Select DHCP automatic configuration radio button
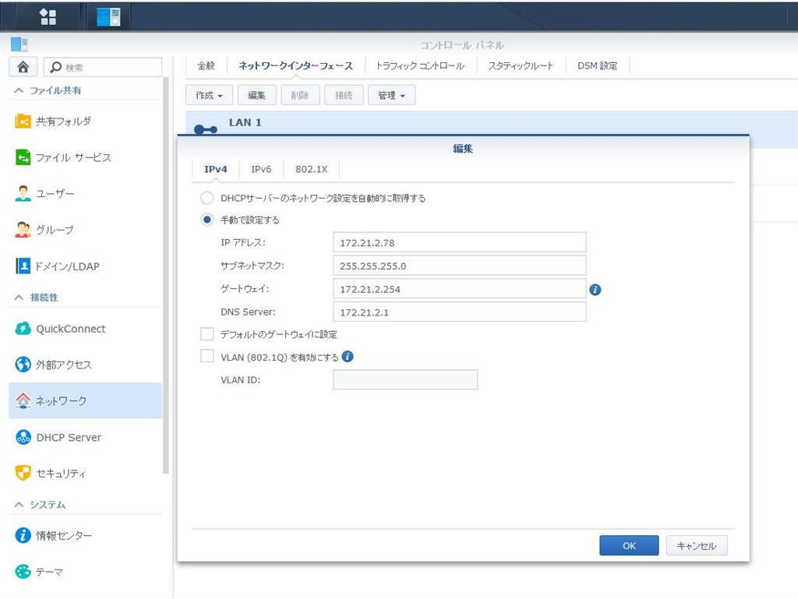The width and height of the screenshot is (798, 599). pos(207,198)
